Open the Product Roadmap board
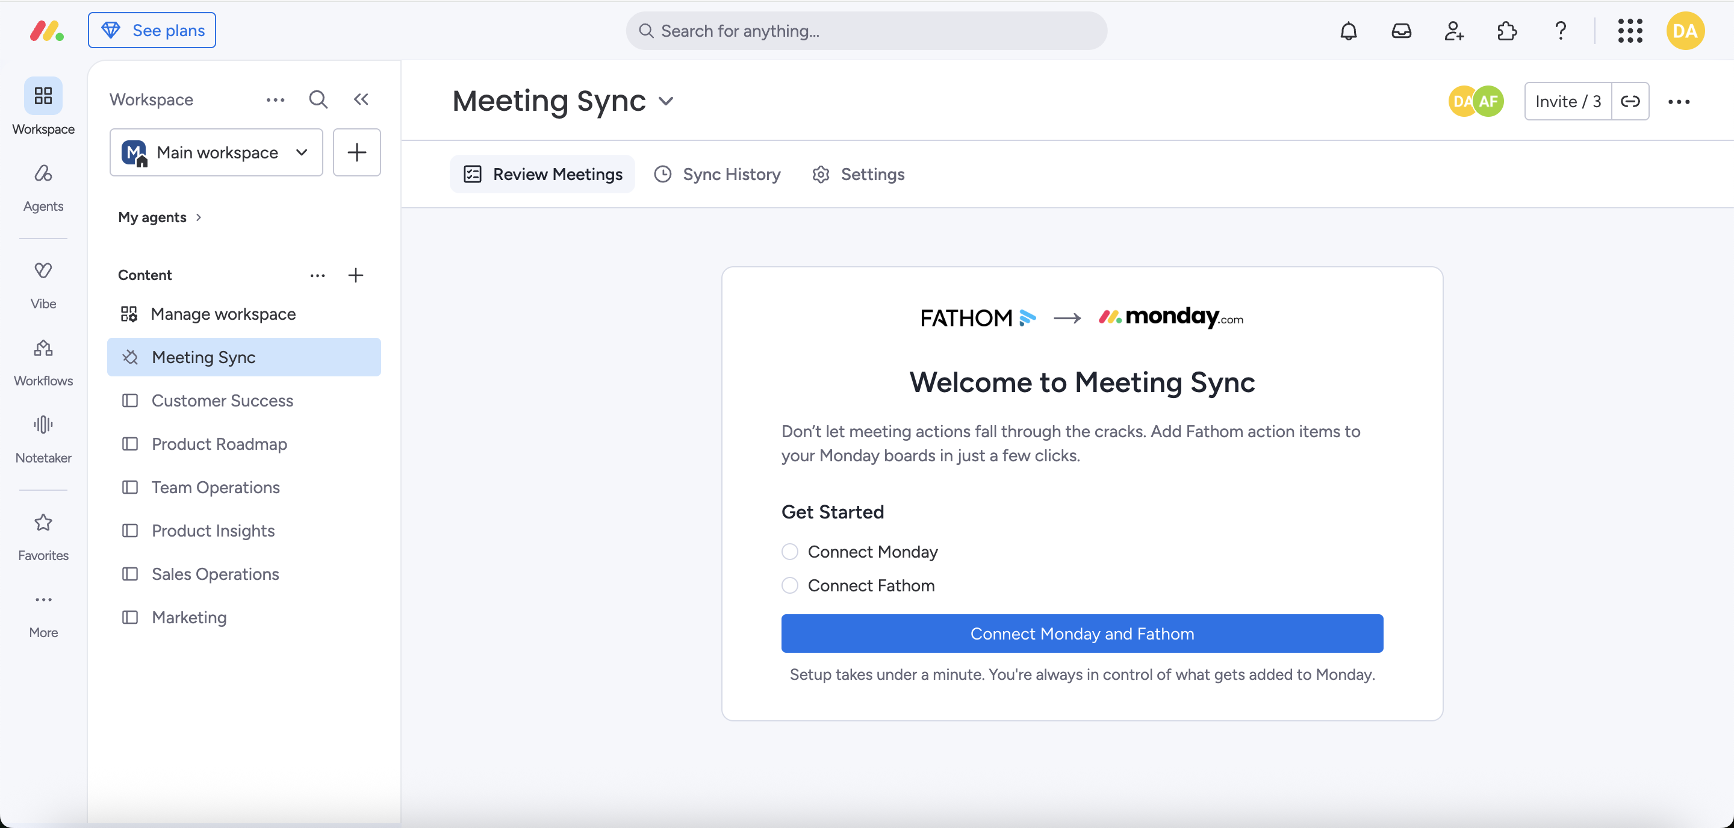This screenshot has width=1734, height=828. click(x=244, y=444)
